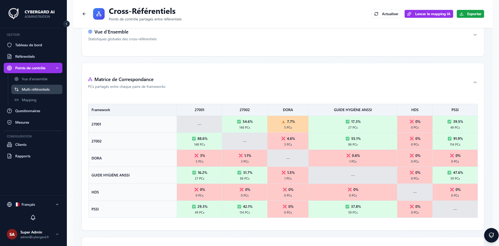
Task: Click the green Exporter button
Action: click(x=470, y=14)
